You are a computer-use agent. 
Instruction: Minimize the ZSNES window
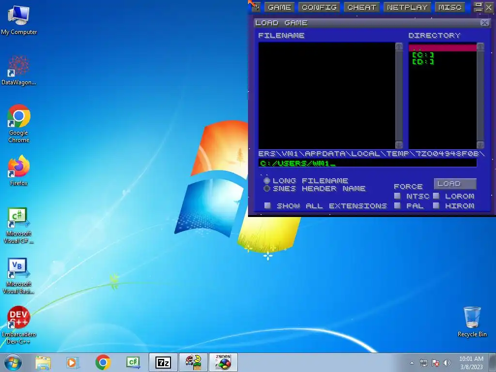coord(478,7)
